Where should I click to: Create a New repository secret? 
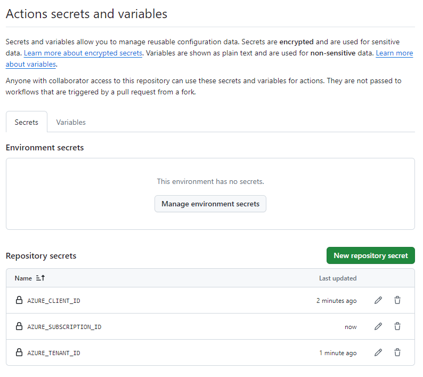[371, 255]
